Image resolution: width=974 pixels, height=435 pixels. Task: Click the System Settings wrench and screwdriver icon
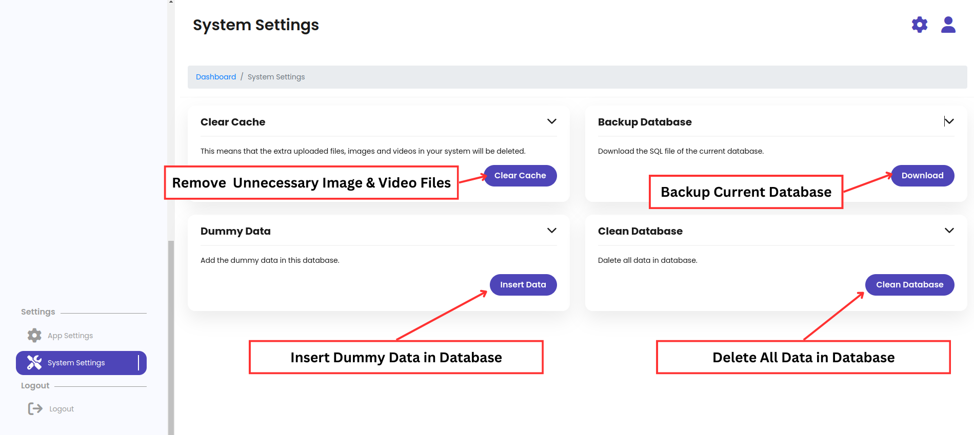coord(34,363)
